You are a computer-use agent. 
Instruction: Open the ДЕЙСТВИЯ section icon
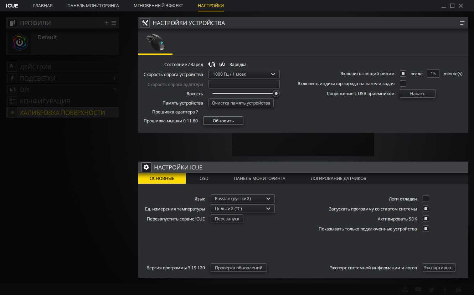11,67
